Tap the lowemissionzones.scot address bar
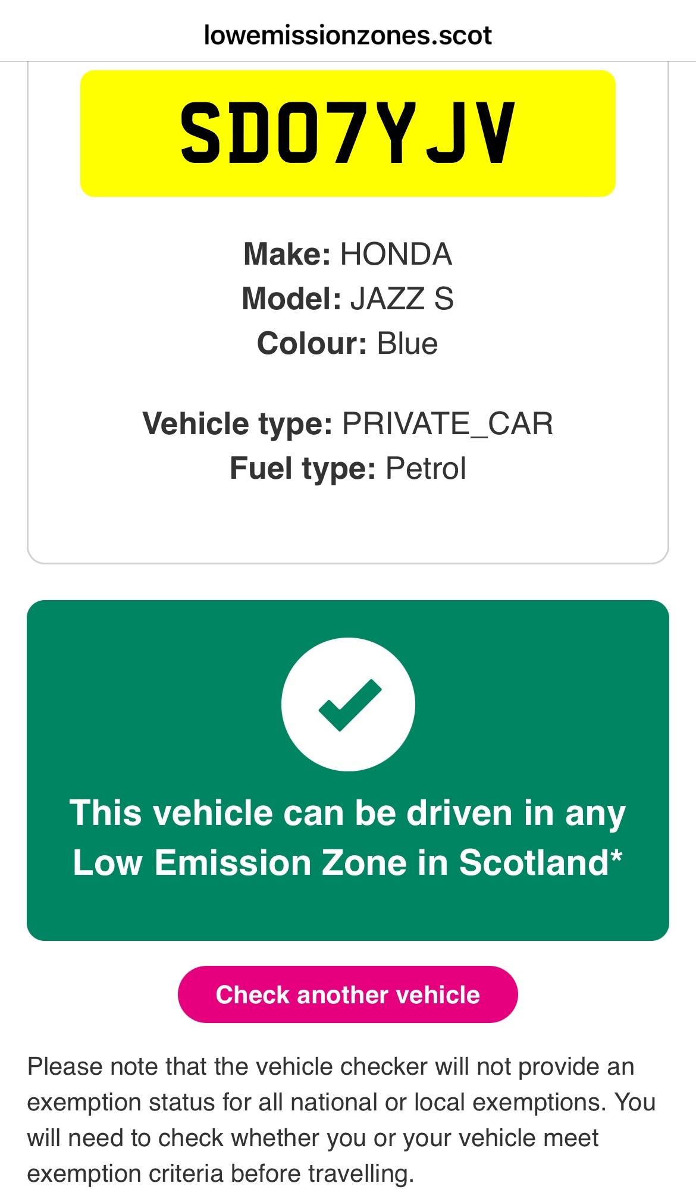696x1202 pixels. tap(348, 36)
